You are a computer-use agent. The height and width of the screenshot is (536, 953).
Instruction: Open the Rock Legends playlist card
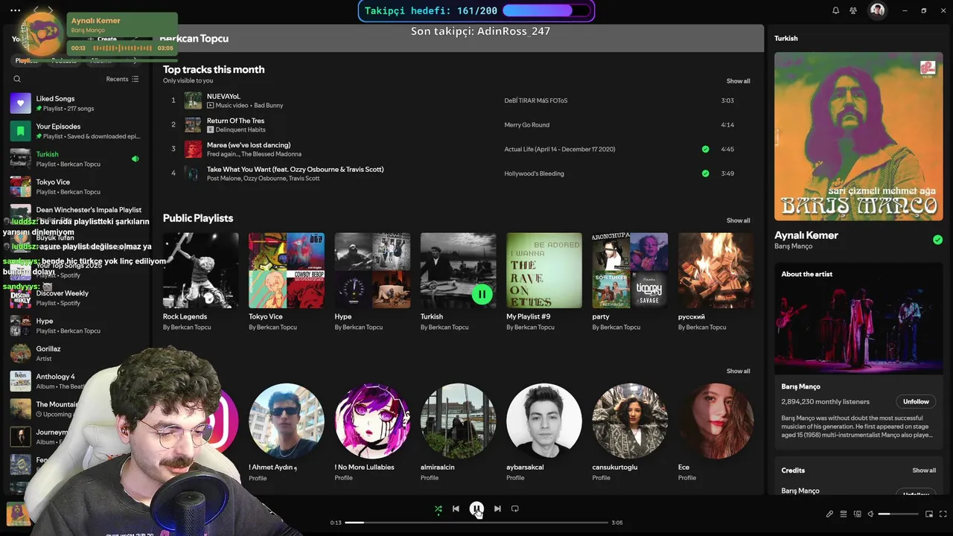click(x=201, y=282)
